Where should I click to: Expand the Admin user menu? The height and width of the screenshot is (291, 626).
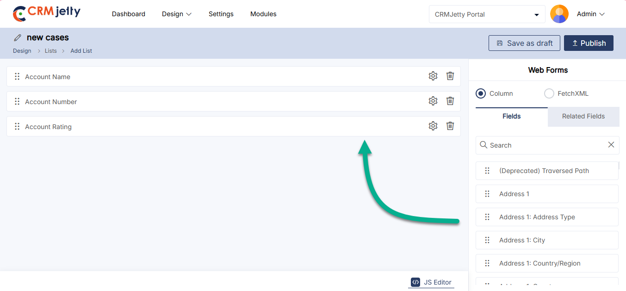[x=590, y=14]
